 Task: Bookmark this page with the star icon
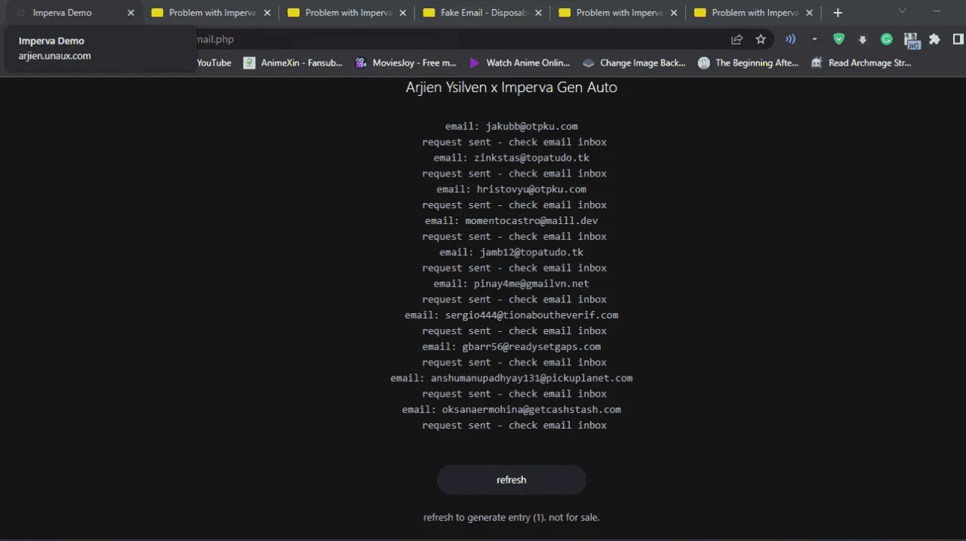click(761, 39)
